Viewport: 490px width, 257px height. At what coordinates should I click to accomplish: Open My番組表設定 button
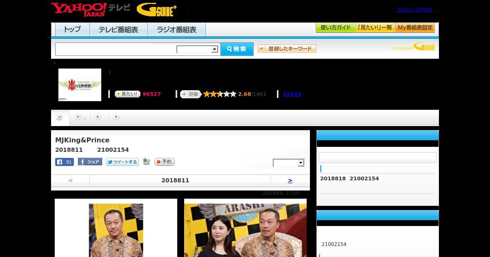(415, 28)
